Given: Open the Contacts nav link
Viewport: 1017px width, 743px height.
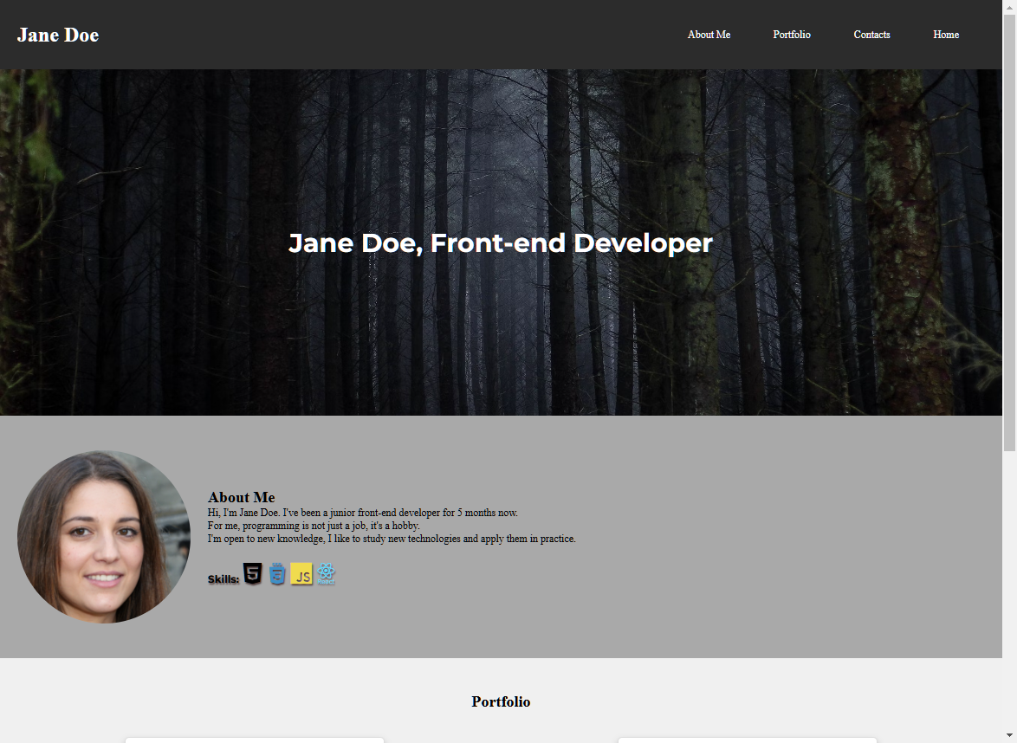Looking at the screenshot, I should pyautogui.click(x=871, y=35).
